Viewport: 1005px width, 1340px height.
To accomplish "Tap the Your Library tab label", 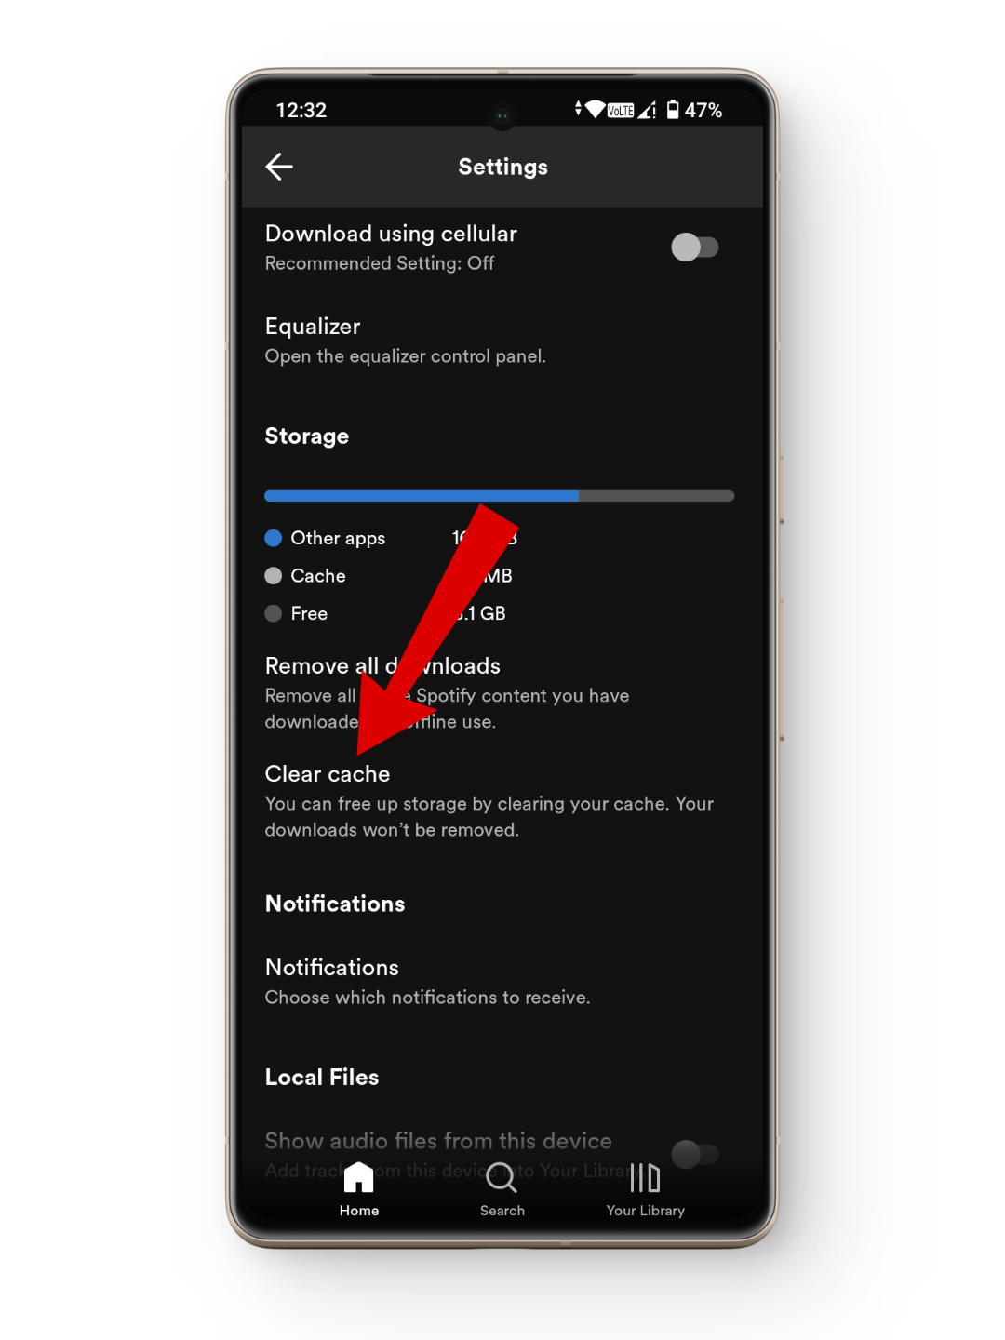I will [x=645, y=1211].
